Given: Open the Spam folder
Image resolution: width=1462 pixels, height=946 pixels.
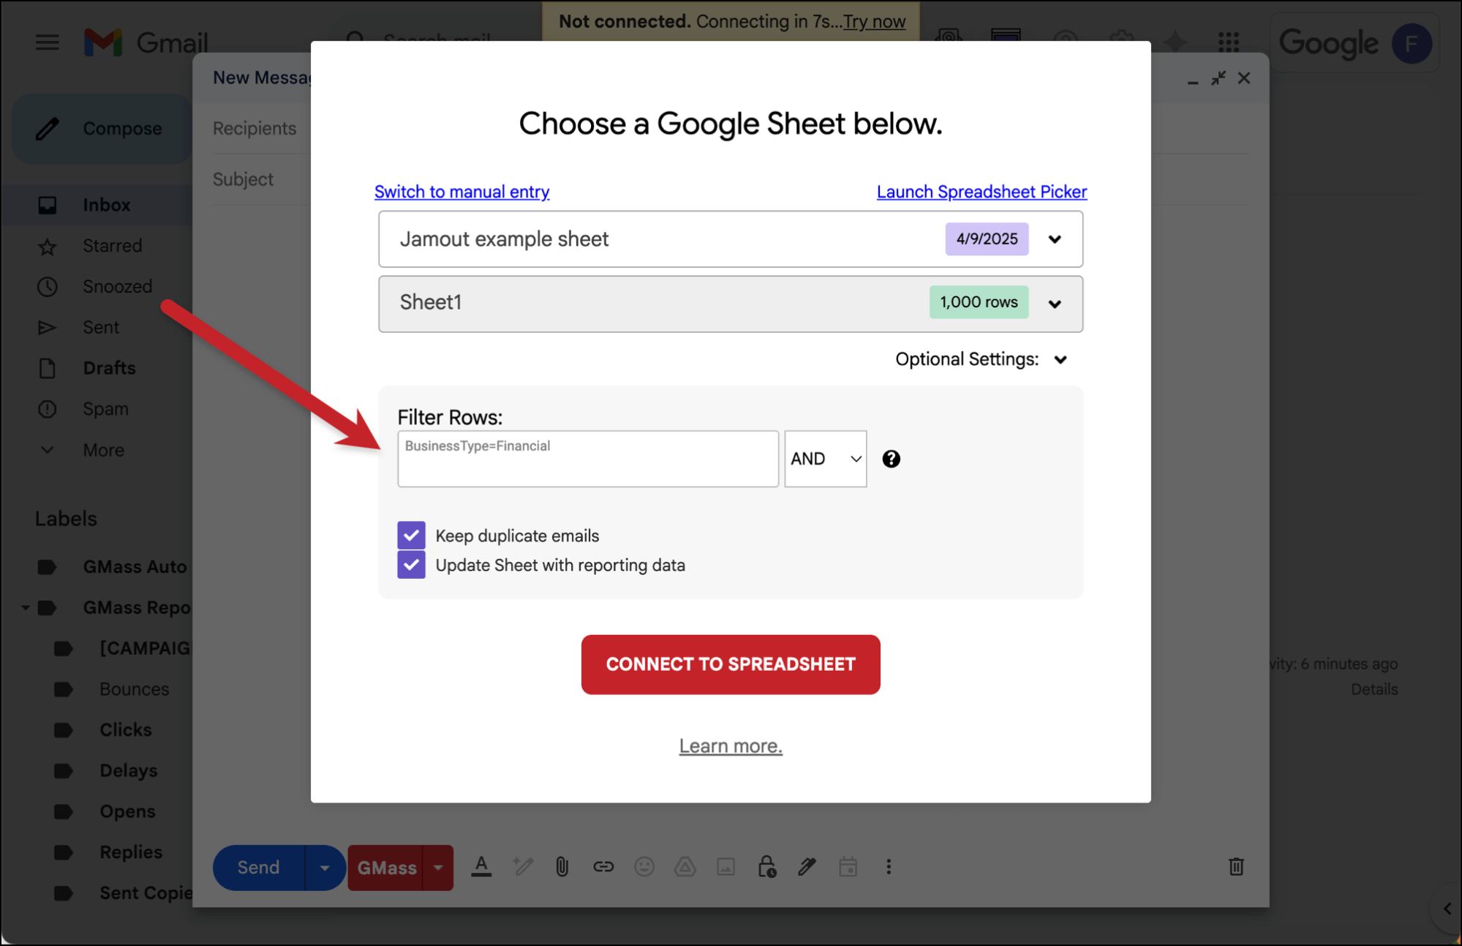Looking at the screenshot, I should 105,409.
